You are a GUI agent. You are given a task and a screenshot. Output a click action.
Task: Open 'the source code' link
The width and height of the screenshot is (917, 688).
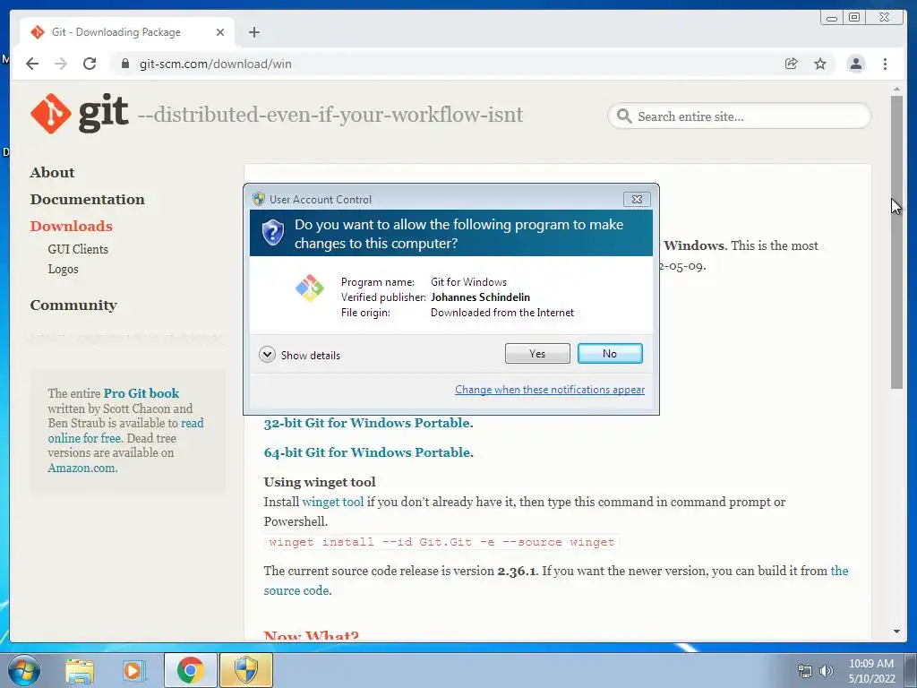pyautogui.click(x=556, y=580)
